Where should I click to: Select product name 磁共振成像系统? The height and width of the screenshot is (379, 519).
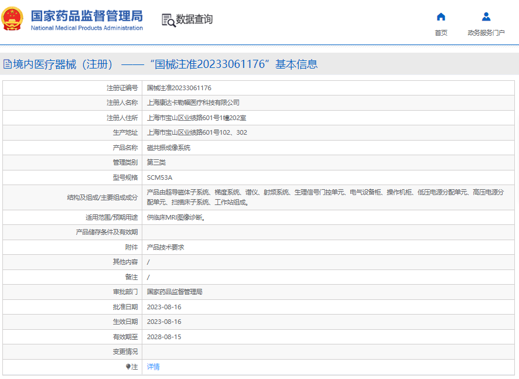[x=169, y=148]
